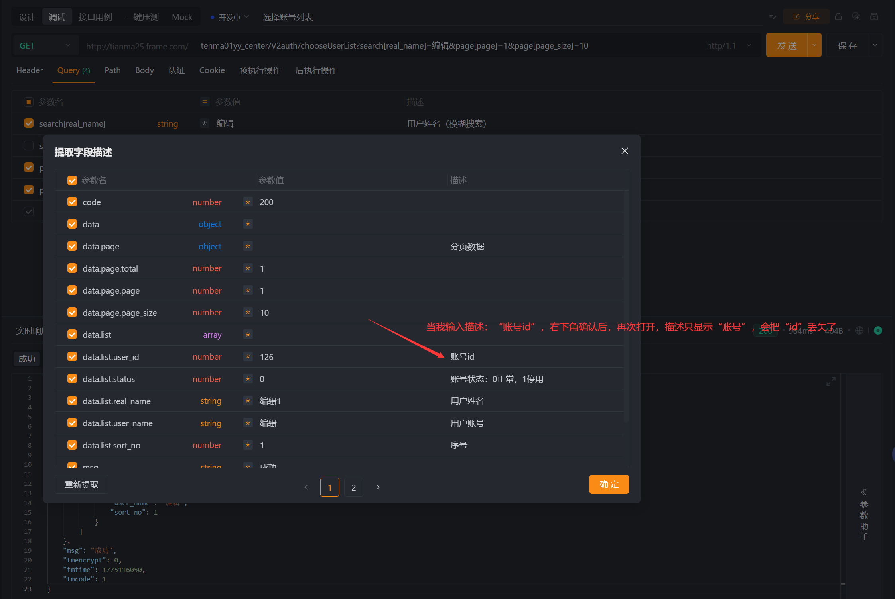Click the globe icon in response status row

coord(860,331)
